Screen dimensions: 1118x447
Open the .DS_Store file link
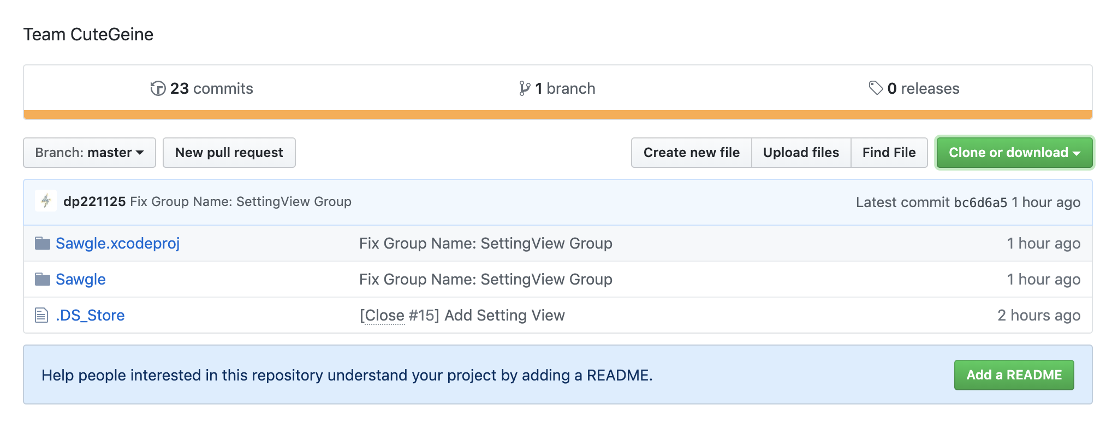click(90, 315)
